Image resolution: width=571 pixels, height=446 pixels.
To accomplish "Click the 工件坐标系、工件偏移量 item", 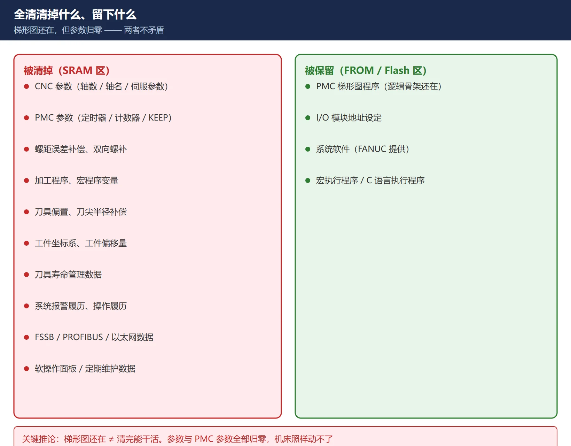I will point(81,243).
